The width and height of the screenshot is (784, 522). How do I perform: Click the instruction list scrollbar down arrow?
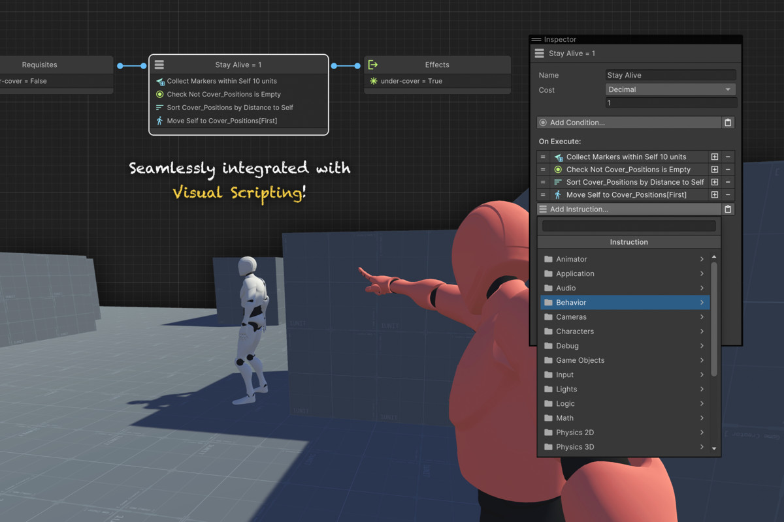click(x=714, y=448)
